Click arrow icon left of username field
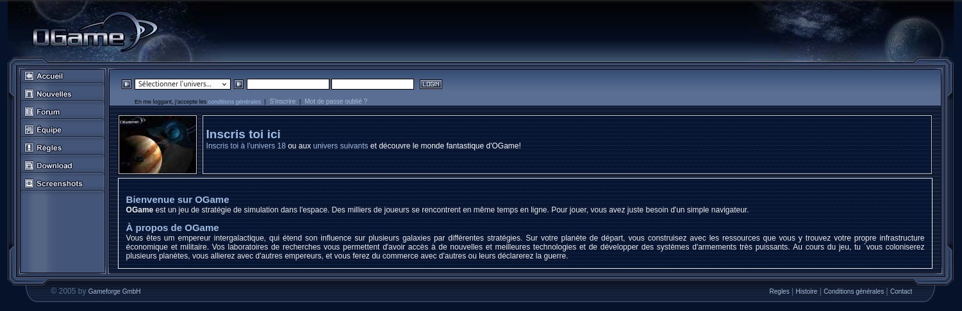962x311 pixels. [x=238, y=84]
